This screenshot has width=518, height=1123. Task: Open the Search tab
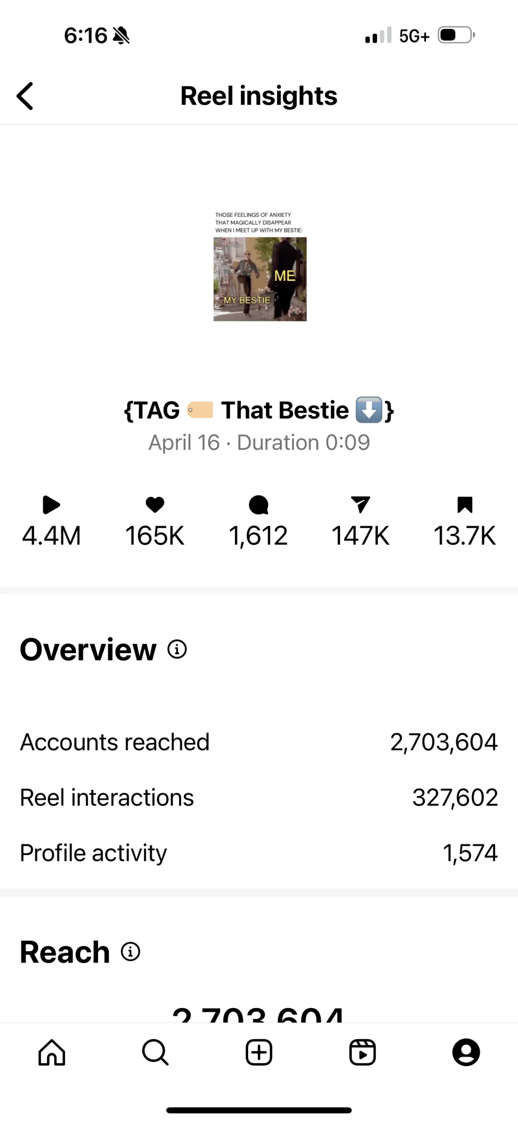point(155,1052)
